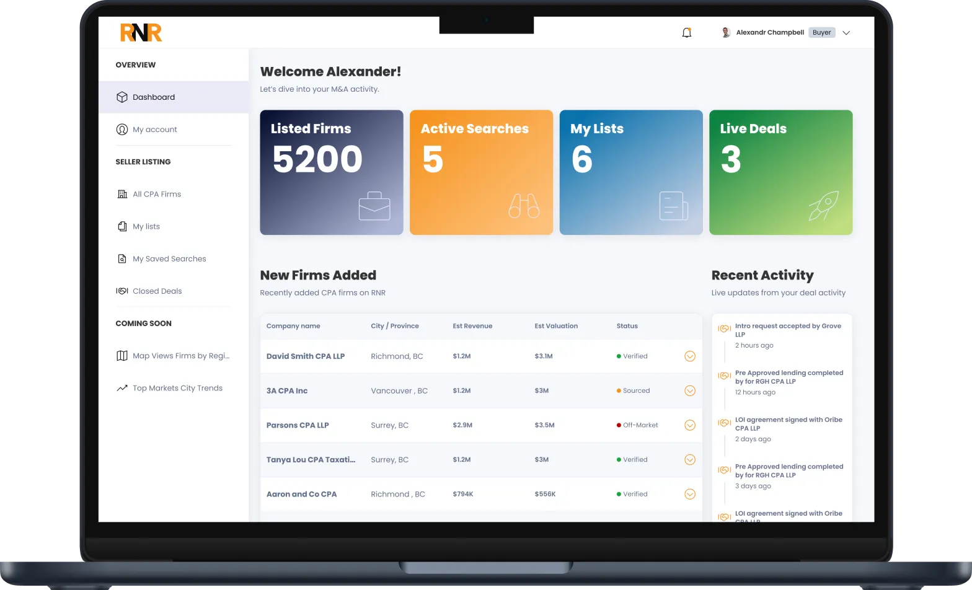Open LOI agreement activity from 2 days ago
Screen dimensions: 972x590
pyautogui.click(x=789, y=424)
